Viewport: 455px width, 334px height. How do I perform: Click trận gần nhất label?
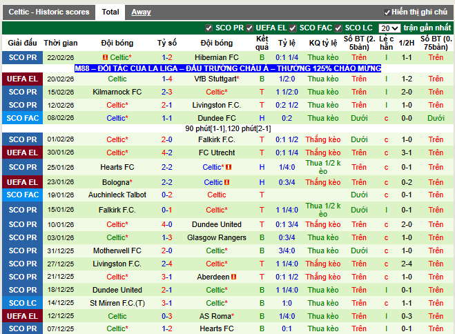(x=427, y=28)
